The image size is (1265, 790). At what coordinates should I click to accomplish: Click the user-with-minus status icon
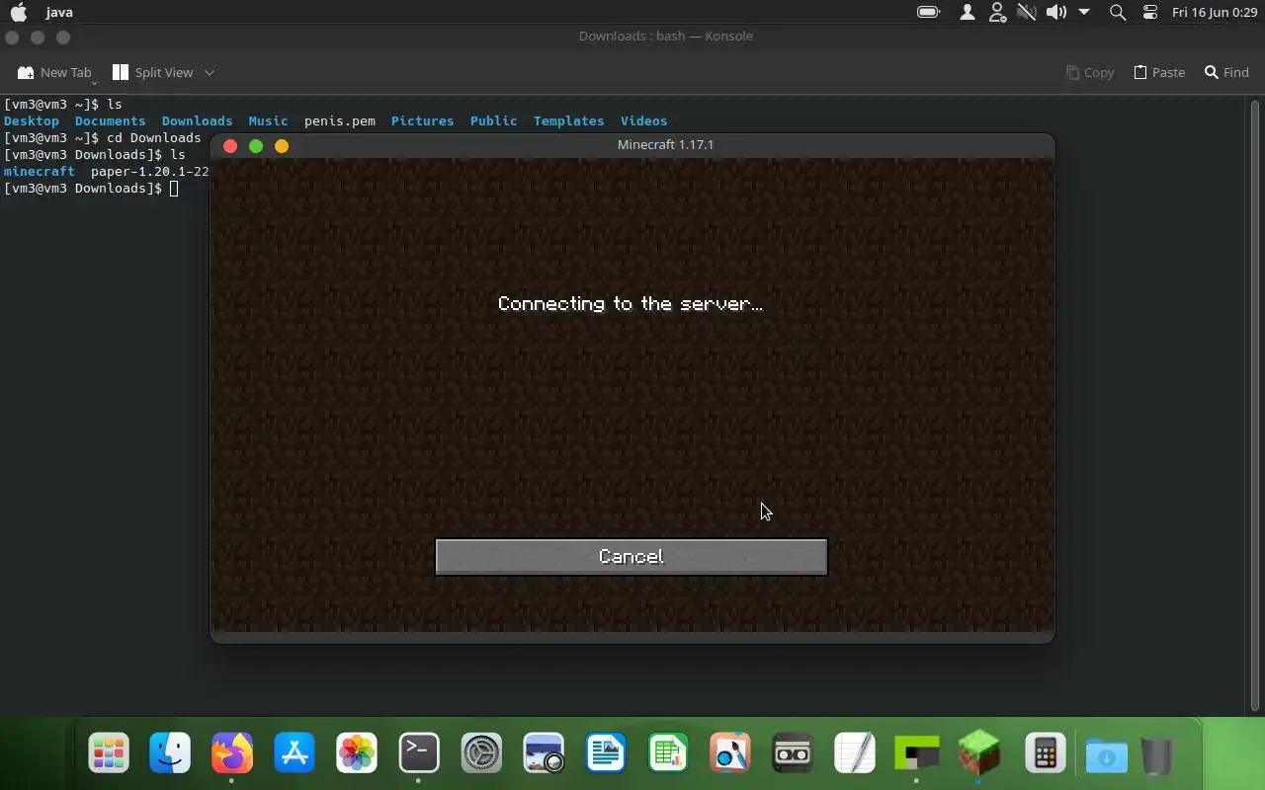point(997,12)
